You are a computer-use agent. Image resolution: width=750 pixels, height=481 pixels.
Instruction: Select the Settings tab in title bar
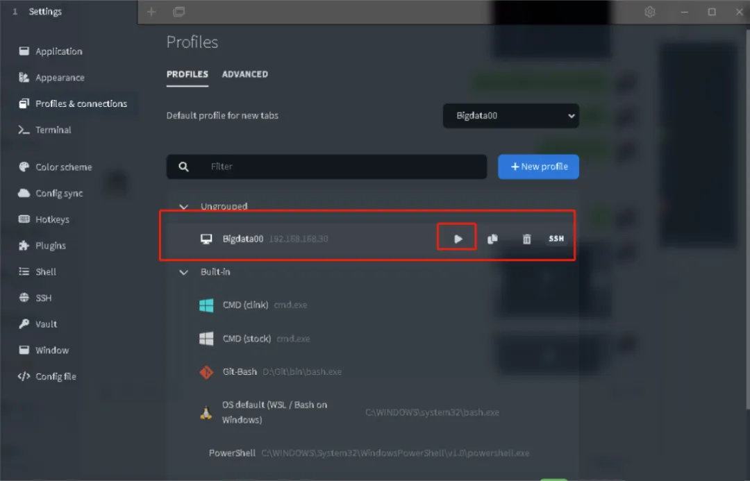[x=45, y=12]
